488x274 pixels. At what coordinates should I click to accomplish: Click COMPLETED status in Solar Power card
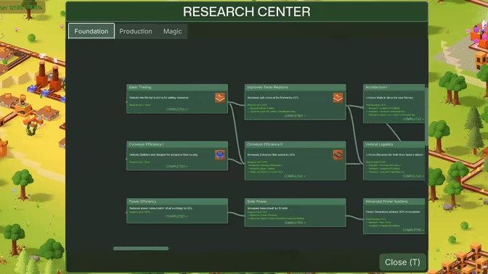[x=295, y=223]
